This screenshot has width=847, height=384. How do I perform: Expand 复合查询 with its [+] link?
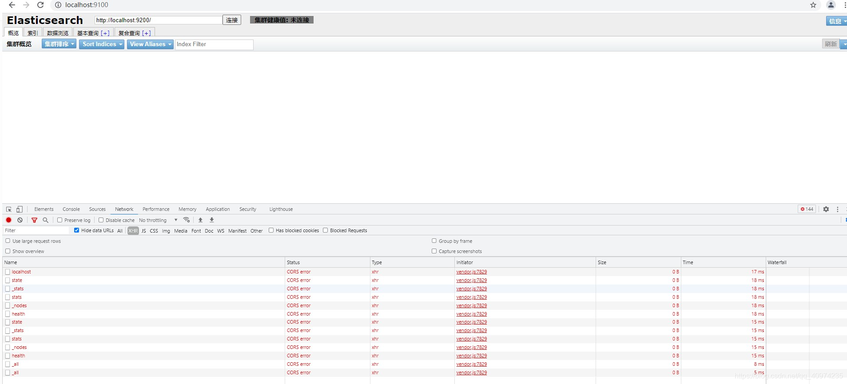147,33
